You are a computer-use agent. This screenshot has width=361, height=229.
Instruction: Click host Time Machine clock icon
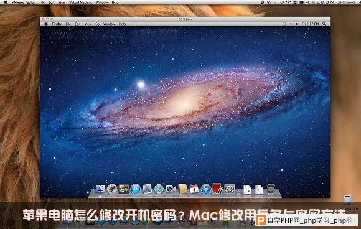pyautogui.click(x=282, y=2)
